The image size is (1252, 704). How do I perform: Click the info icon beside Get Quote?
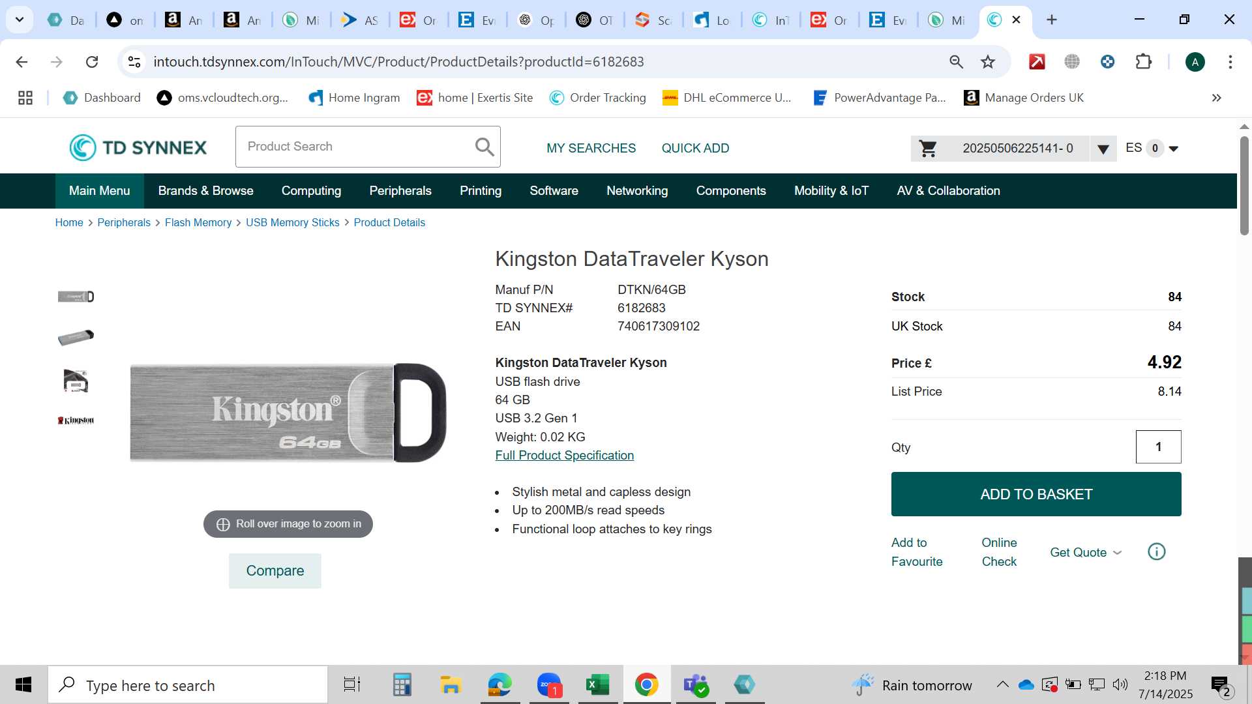tap(1156, 552)
